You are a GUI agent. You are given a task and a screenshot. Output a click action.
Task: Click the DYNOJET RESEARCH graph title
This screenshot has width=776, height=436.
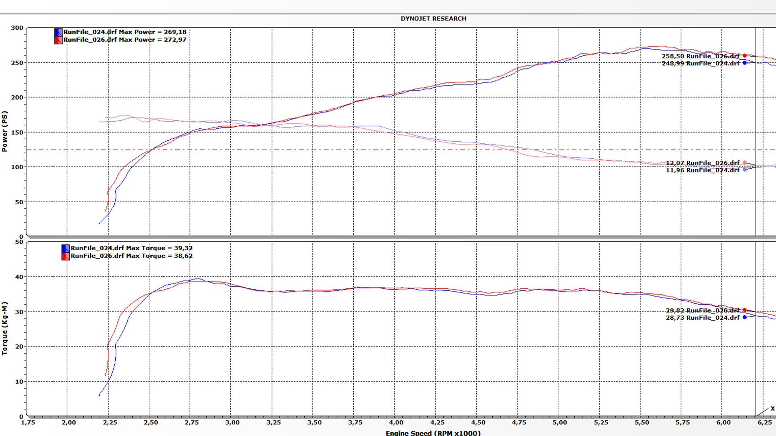pos(433,19)
